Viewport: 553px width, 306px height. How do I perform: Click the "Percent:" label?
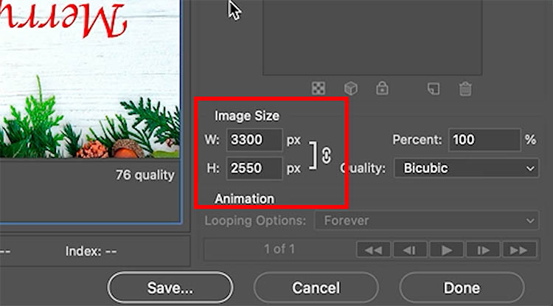coord(417,139)
